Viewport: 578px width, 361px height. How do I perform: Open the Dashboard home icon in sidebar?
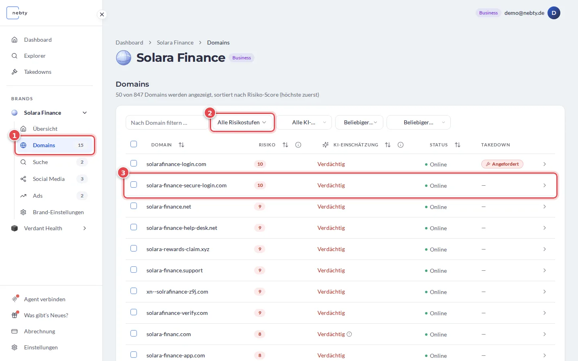14,40
